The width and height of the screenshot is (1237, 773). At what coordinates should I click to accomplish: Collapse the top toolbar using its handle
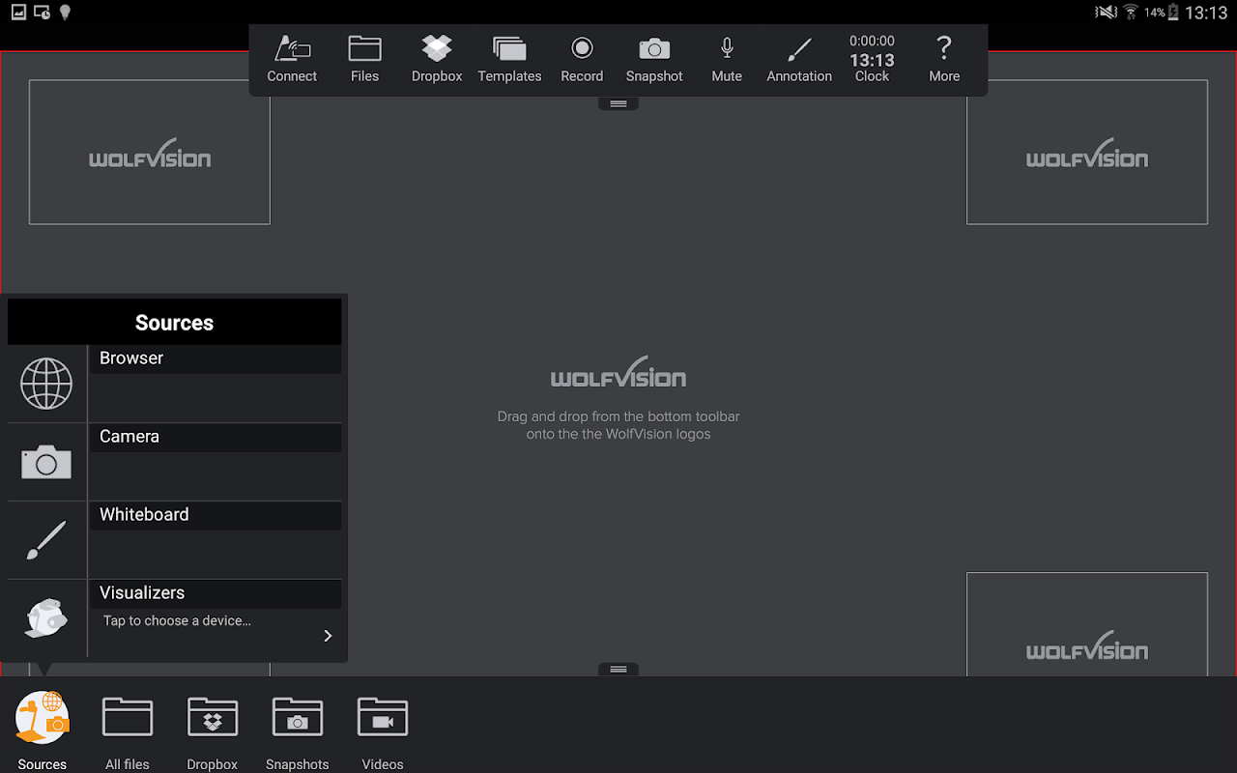point(618,103)
